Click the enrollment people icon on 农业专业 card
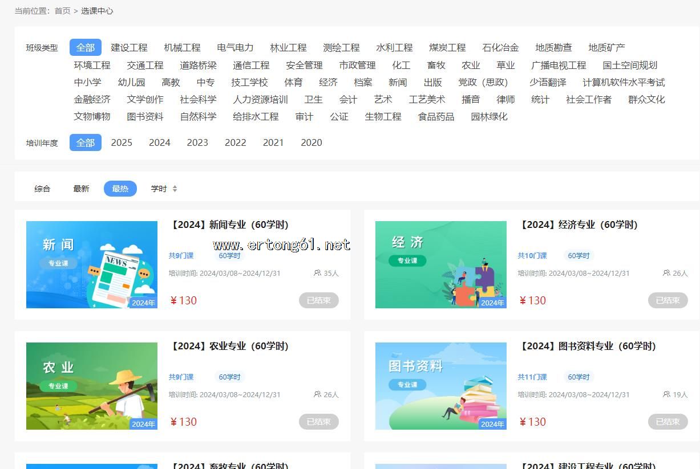Screen dimensions: 700x469 tap(317, 394)
